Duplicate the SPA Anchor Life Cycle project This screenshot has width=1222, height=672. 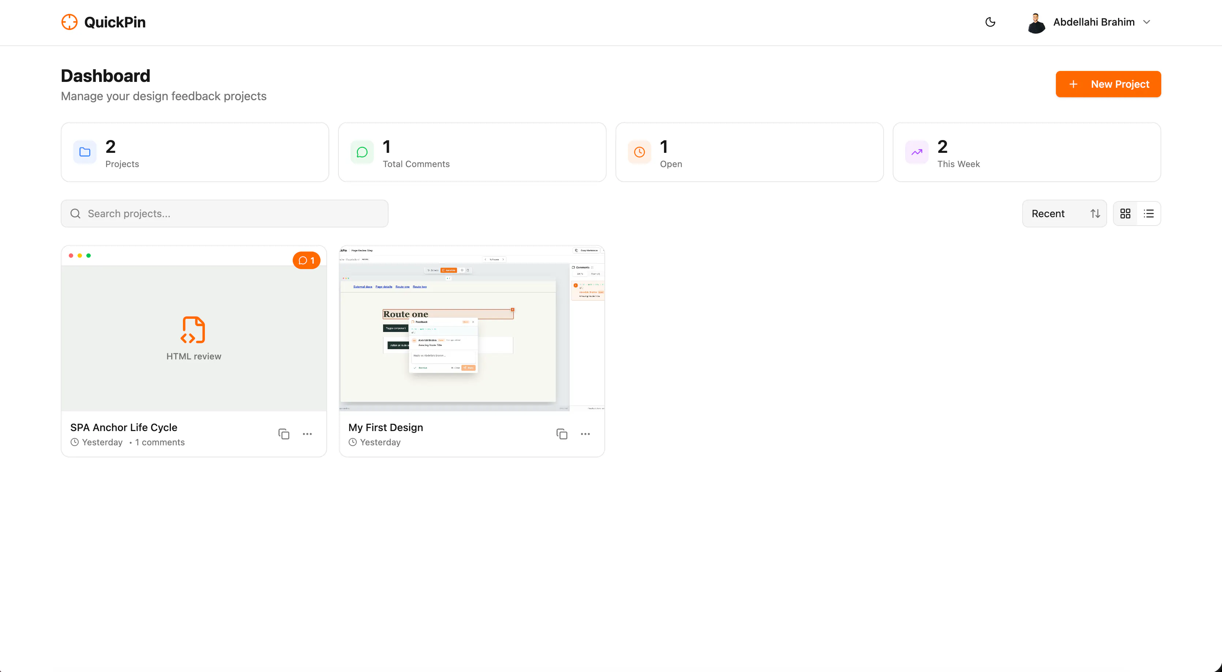[x=284, y=434]
